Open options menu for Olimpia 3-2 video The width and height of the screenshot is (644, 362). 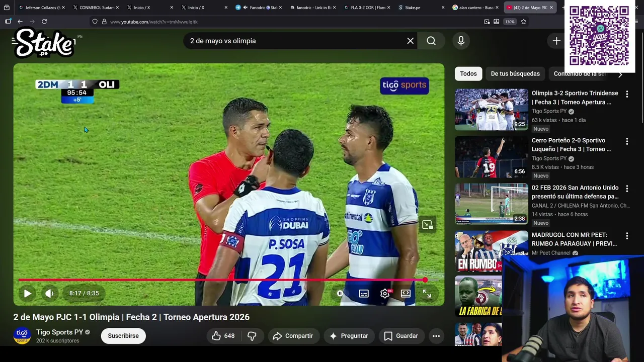627,94
